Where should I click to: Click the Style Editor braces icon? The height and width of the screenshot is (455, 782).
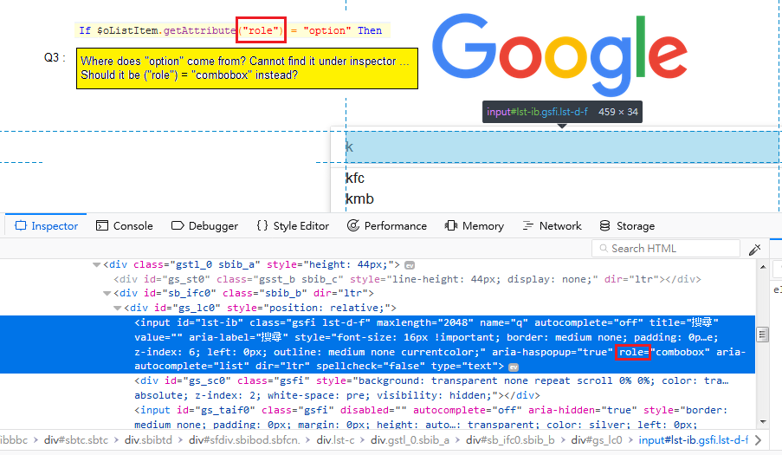262,225
